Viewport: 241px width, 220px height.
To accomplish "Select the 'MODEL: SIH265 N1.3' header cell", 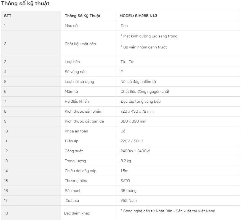I will (x=138, y=16).
